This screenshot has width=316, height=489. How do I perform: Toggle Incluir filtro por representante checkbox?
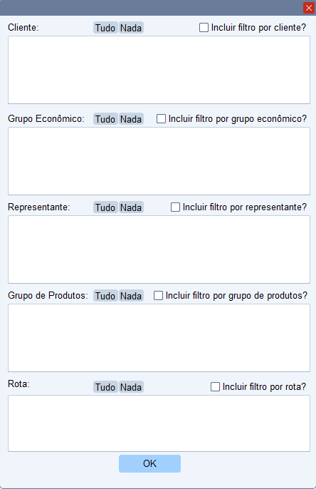tap(175, 207)
